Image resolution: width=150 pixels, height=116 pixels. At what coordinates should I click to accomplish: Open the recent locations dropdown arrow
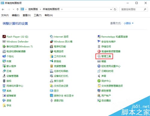[13, 9]
